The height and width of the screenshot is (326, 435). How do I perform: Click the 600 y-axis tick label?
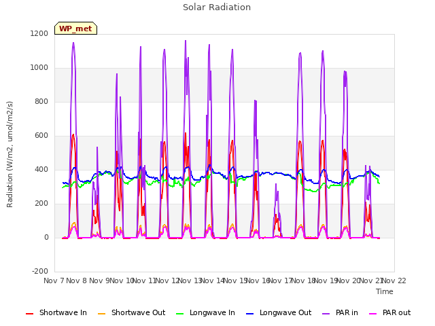pos(41,136)
